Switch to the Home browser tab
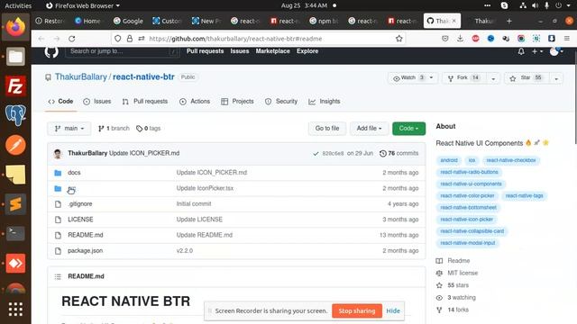The width and height of the screenshot is (577, 324). coord(88,21)
